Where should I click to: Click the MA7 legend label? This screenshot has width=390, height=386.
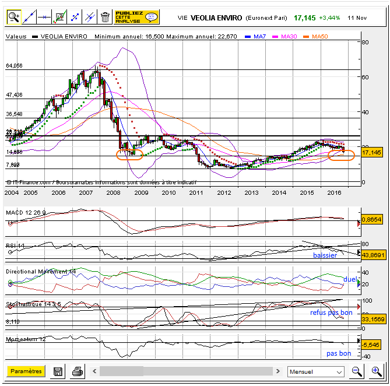(x=259, y=37)
